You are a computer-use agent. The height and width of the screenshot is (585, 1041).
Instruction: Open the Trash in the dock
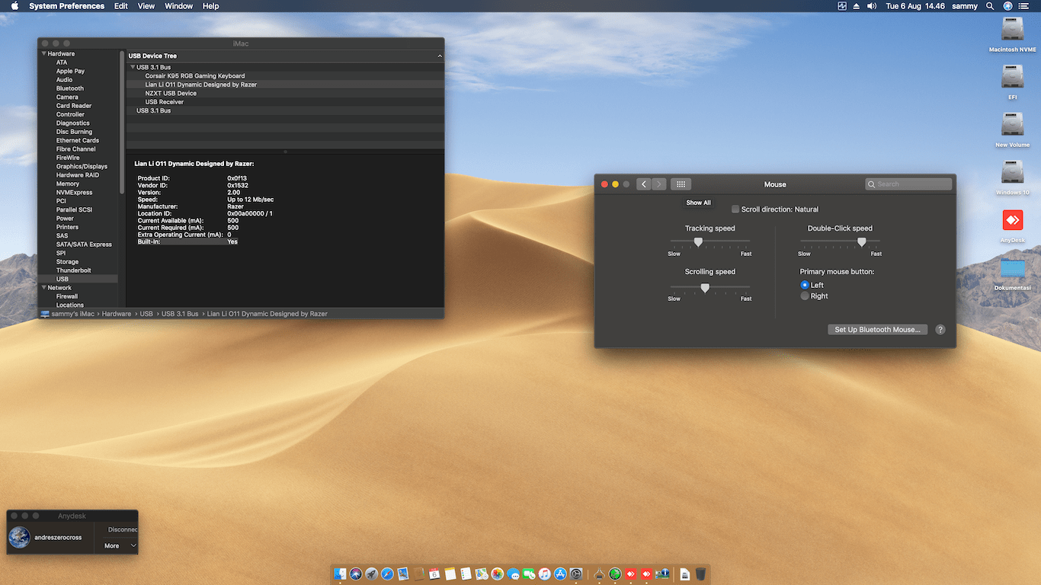(700, 574)
